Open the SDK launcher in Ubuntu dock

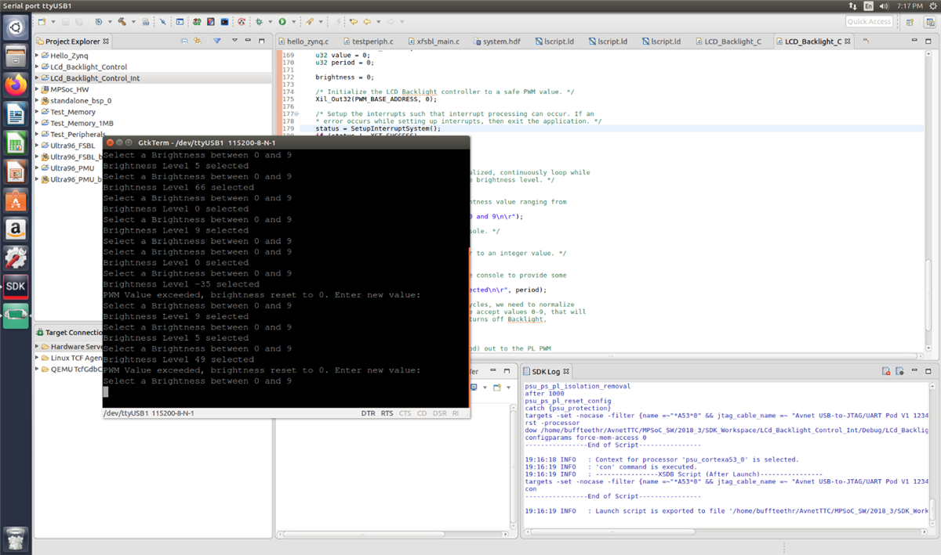click(x=16, y=287)
